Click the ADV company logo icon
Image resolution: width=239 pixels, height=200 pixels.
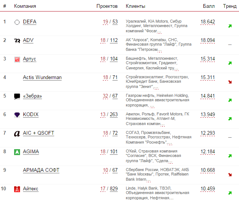tap(17, 41)
